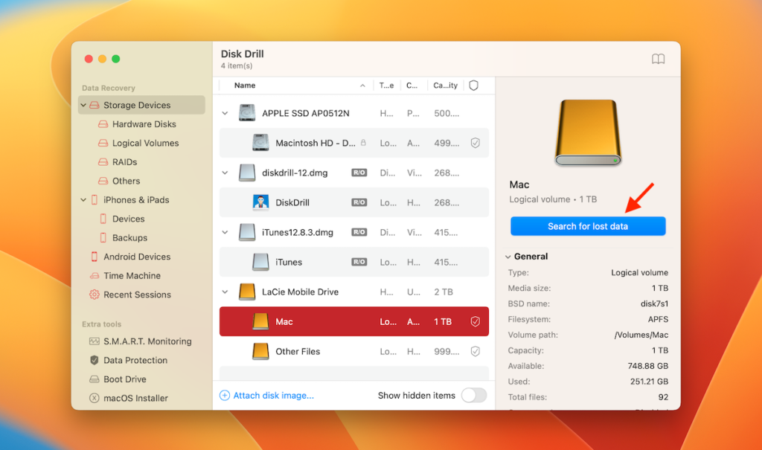Screen dimensions: 762x450
Task: Uncheck the Macintosh HD selection circle
Action: [x=474, y=143]
